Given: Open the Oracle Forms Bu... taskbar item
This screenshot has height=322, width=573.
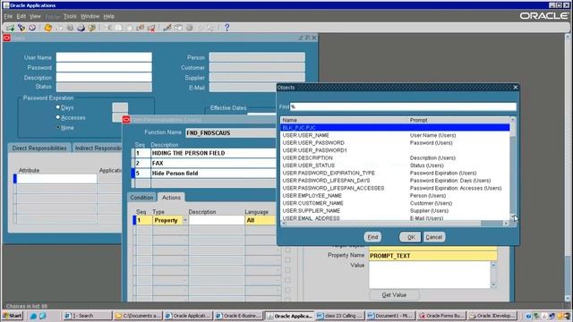Looking at the screenshot, I should point(441,316).
